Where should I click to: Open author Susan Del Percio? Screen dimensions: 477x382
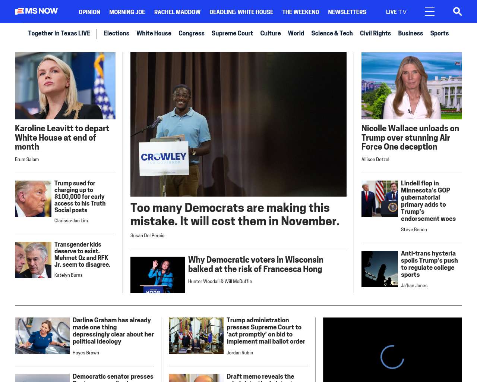(x=147, y=235)
